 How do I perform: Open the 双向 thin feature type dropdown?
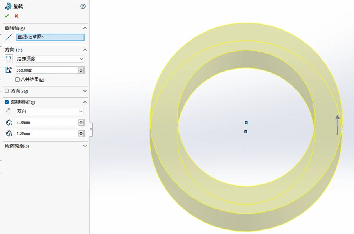(50, 111)
